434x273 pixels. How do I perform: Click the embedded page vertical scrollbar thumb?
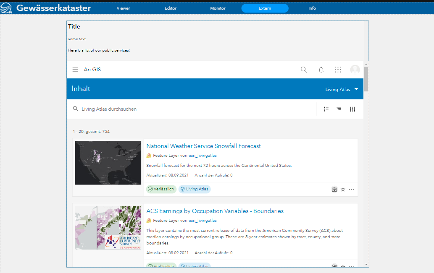[x=366, y=79]
